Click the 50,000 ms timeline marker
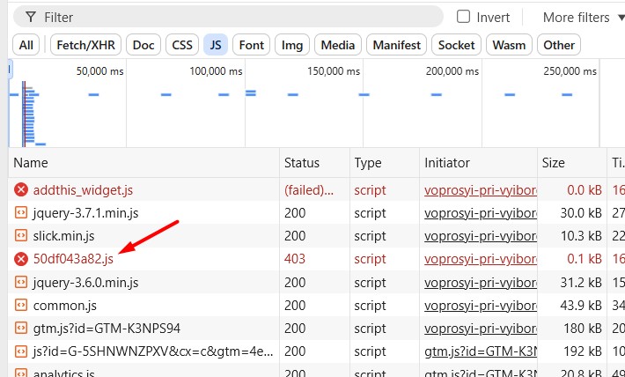The height and width of the screenshot is (377, 625). (x=100, y=71)
